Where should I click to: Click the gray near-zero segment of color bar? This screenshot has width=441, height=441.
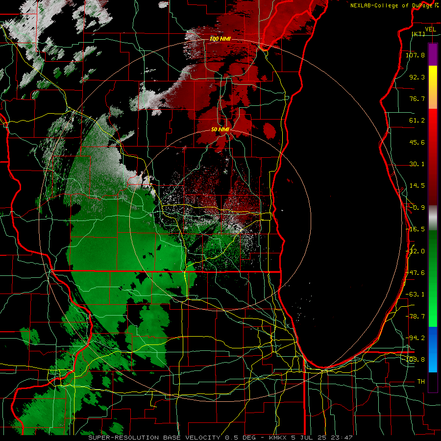pos(433,218)
